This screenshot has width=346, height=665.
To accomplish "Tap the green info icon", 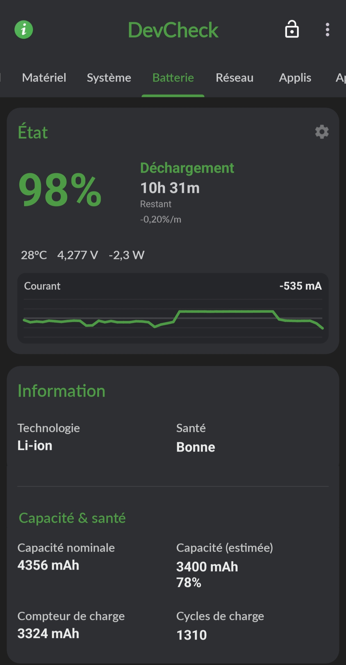I will [24, 30].
